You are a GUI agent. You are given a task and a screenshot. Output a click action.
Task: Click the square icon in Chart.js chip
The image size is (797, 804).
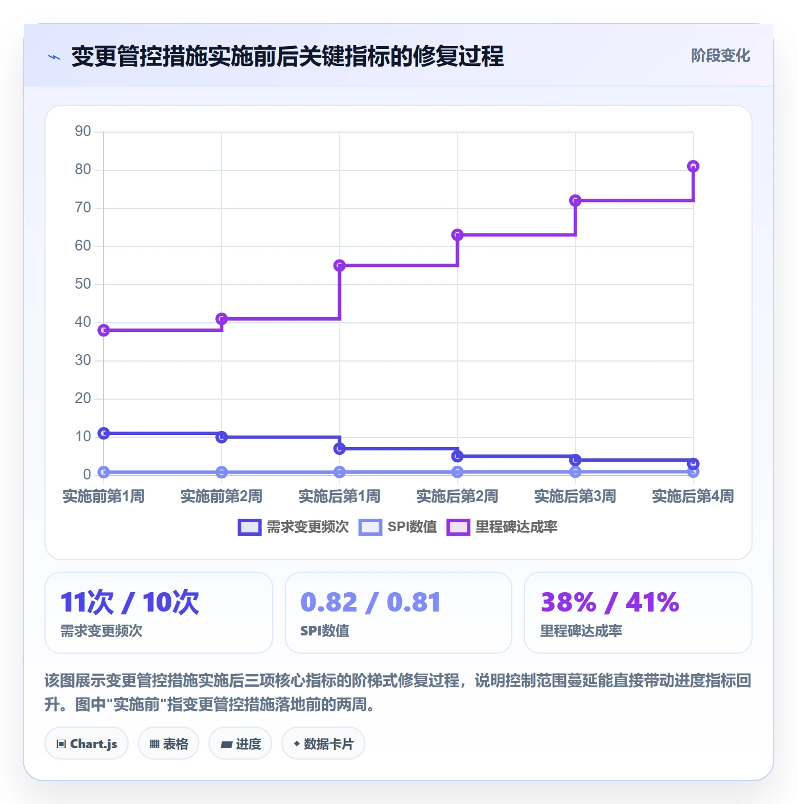pyautogui.click(x=61, y=744)
